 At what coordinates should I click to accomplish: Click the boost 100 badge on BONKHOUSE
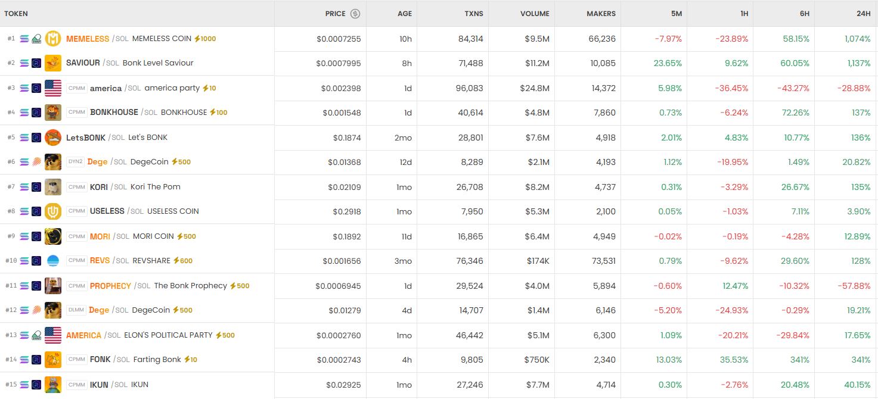(x=219, y=113)
